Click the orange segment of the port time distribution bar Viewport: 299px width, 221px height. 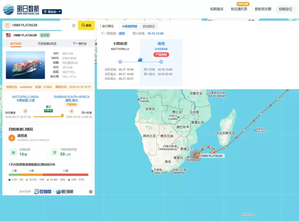pyautogui.click(x=31, y=175)
